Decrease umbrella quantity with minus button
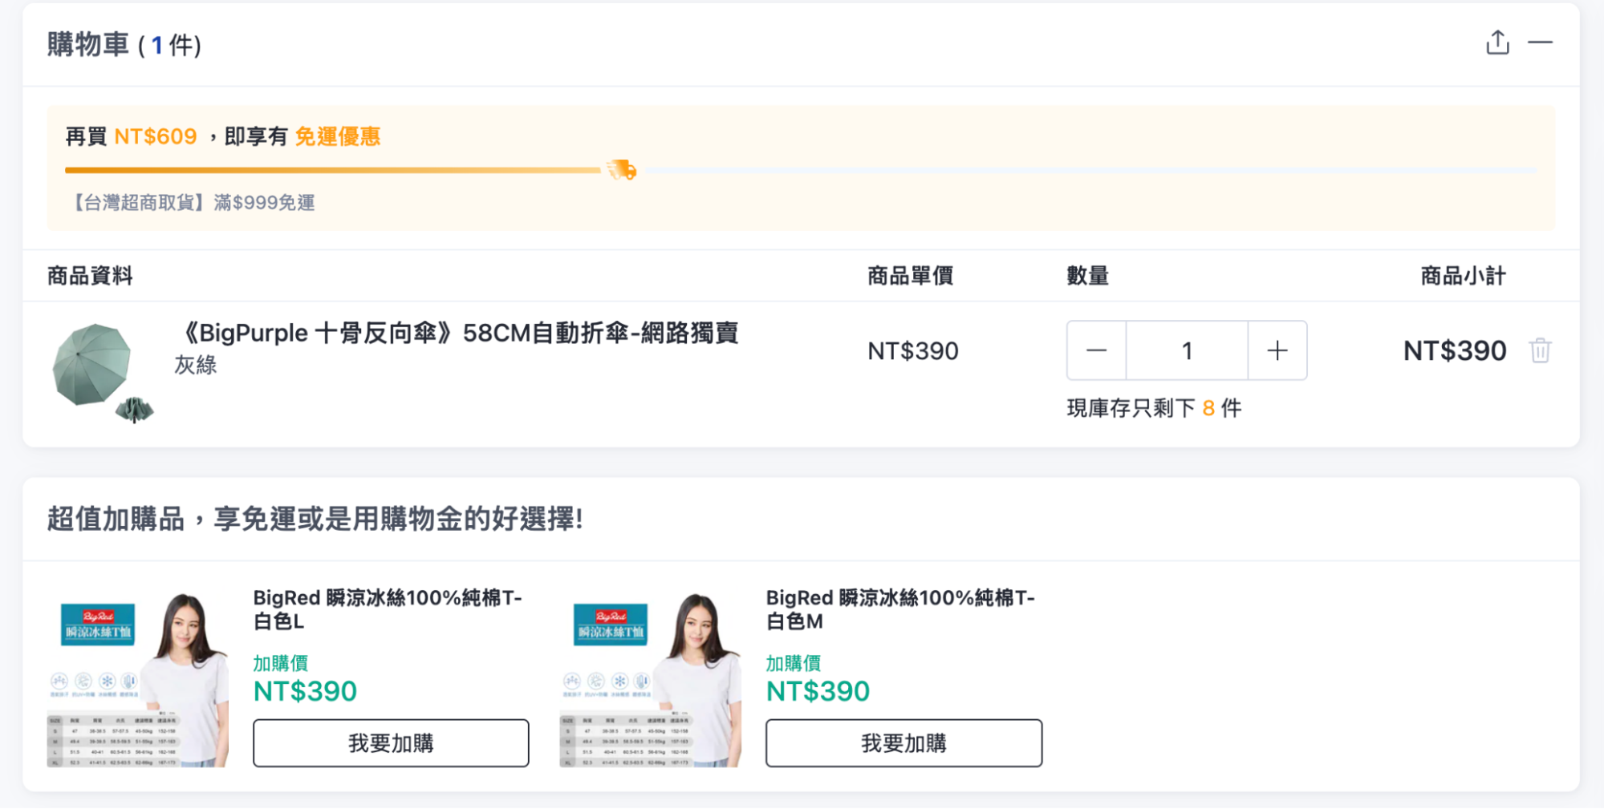This screenshot has height=809, width=1604. [1096, 350]
